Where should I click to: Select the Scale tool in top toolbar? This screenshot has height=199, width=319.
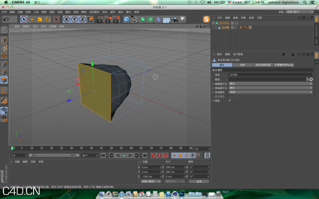pos(40,20)
